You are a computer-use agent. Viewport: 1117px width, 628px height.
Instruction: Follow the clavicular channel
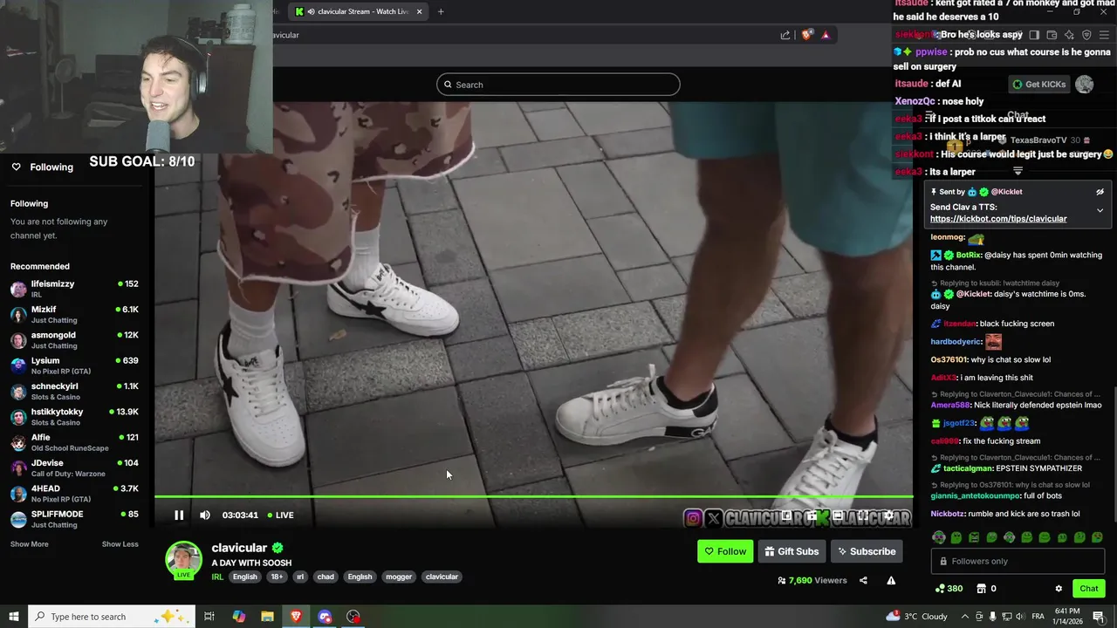tap(725, 551)
